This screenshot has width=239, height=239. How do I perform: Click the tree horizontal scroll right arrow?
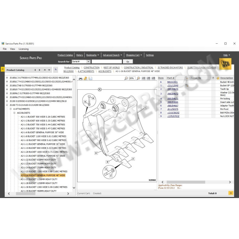pyautogui.click(x=68, y=194)
